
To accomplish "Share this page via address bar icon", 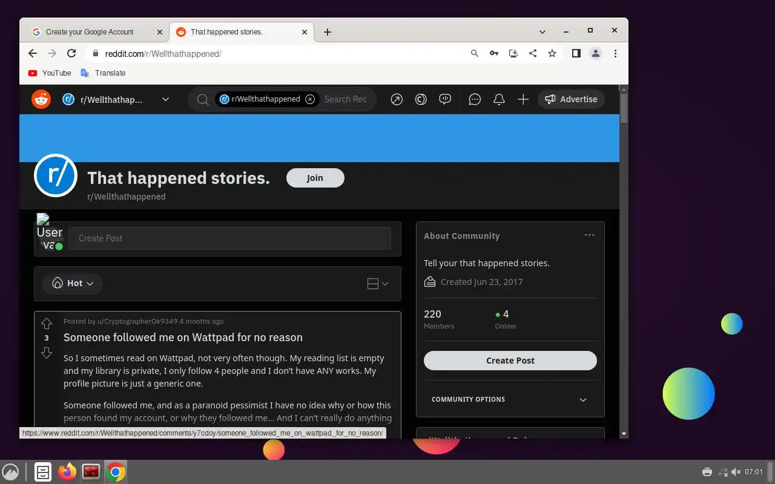I will pyautogui.click(x=533, y=53).
